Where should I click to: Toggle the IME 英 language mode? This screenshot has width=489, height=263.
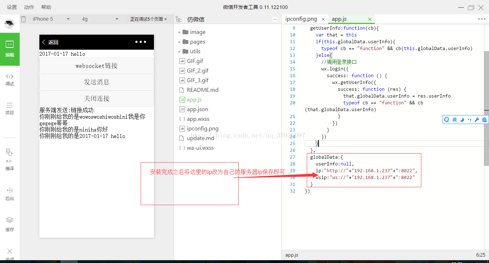coord(455,120)
